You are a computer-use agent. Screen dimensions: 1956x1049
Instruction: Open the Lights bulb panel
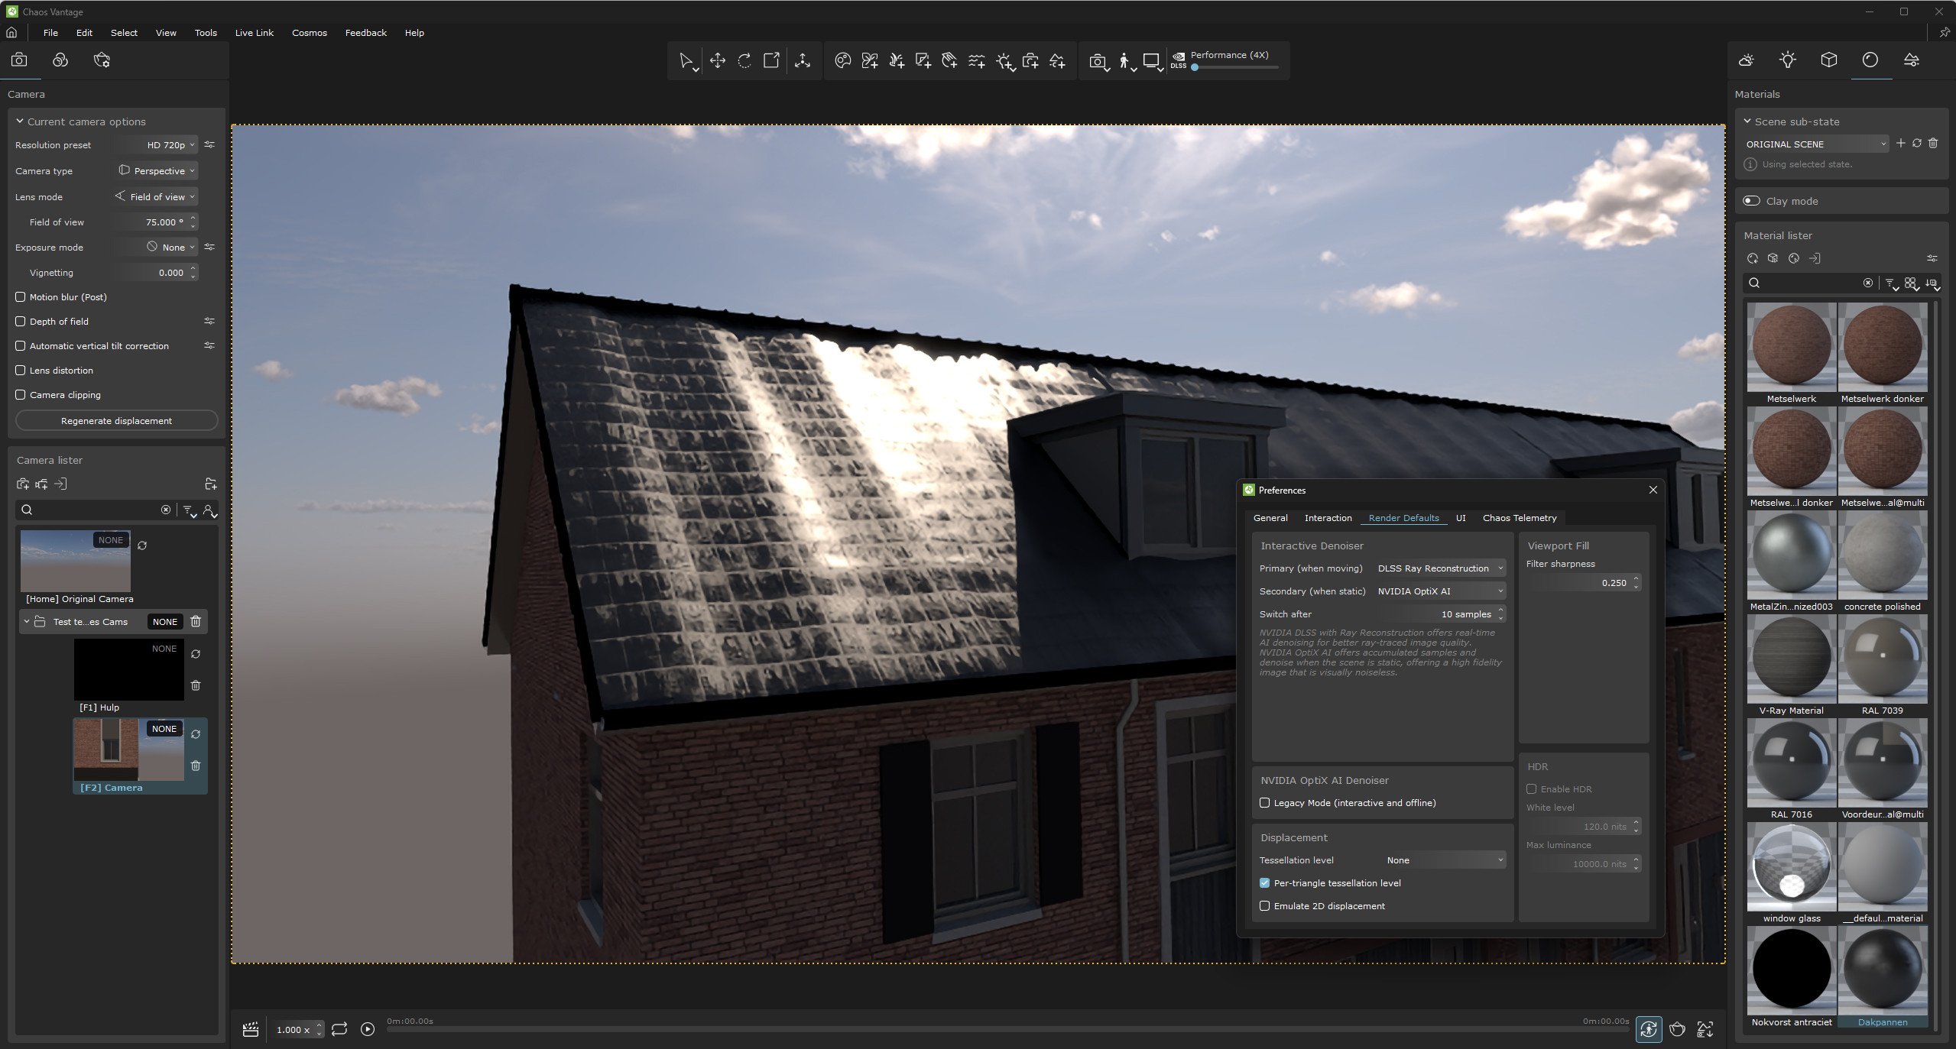tap(1787, 60)
